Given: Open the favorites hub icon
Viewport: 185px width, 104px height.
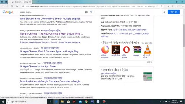Looking at the screenshot, I should (168, 6).
